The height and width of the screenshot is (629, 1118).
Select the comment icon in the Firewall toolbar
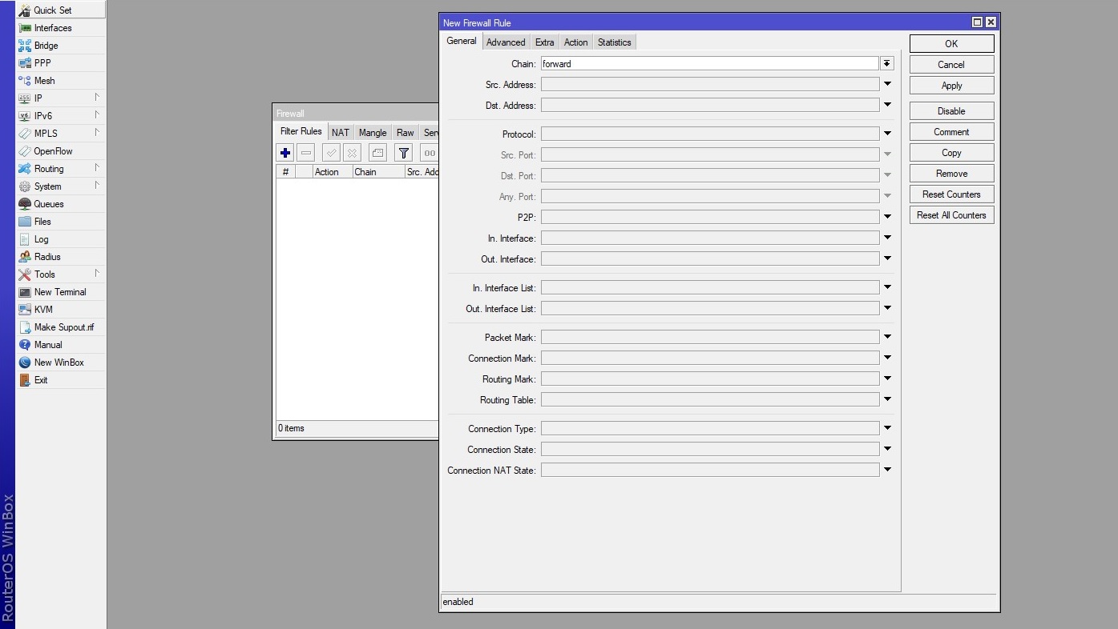[x=377, y=152]
